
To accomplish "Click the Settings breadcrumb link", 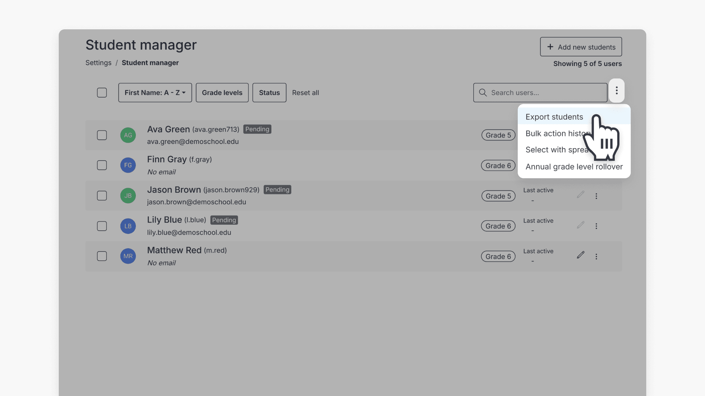I will coord(98,63).
